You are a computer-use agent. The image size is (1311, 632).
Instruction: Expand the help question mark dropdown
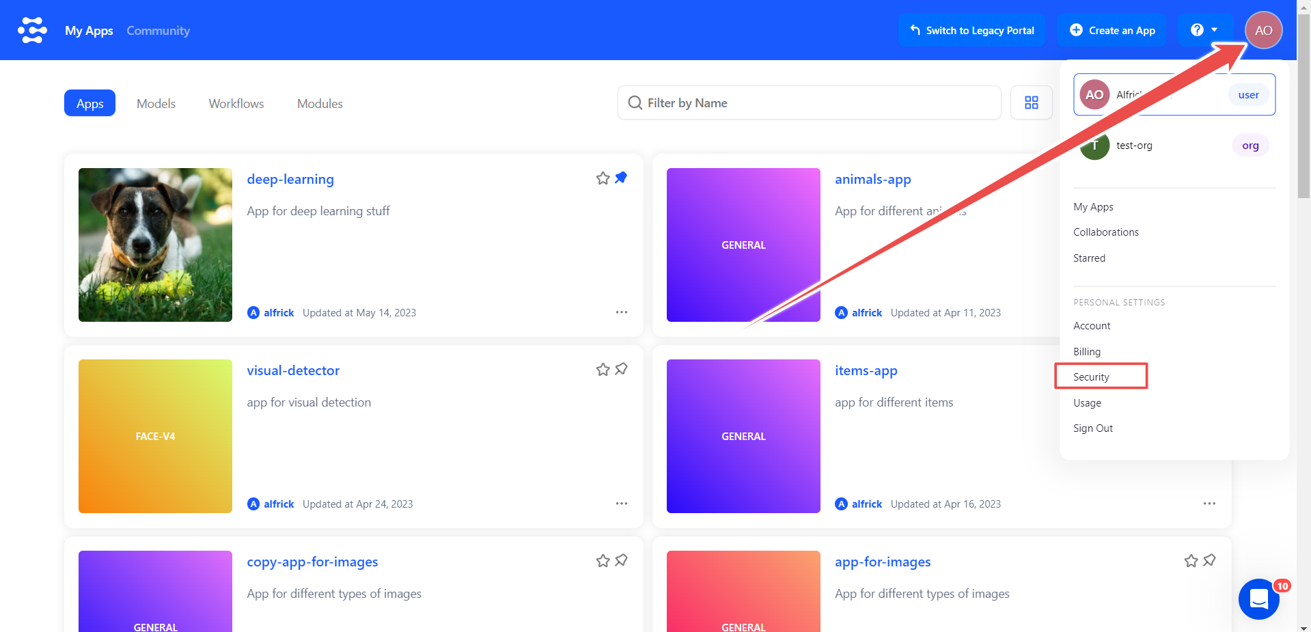point(1204,30)
